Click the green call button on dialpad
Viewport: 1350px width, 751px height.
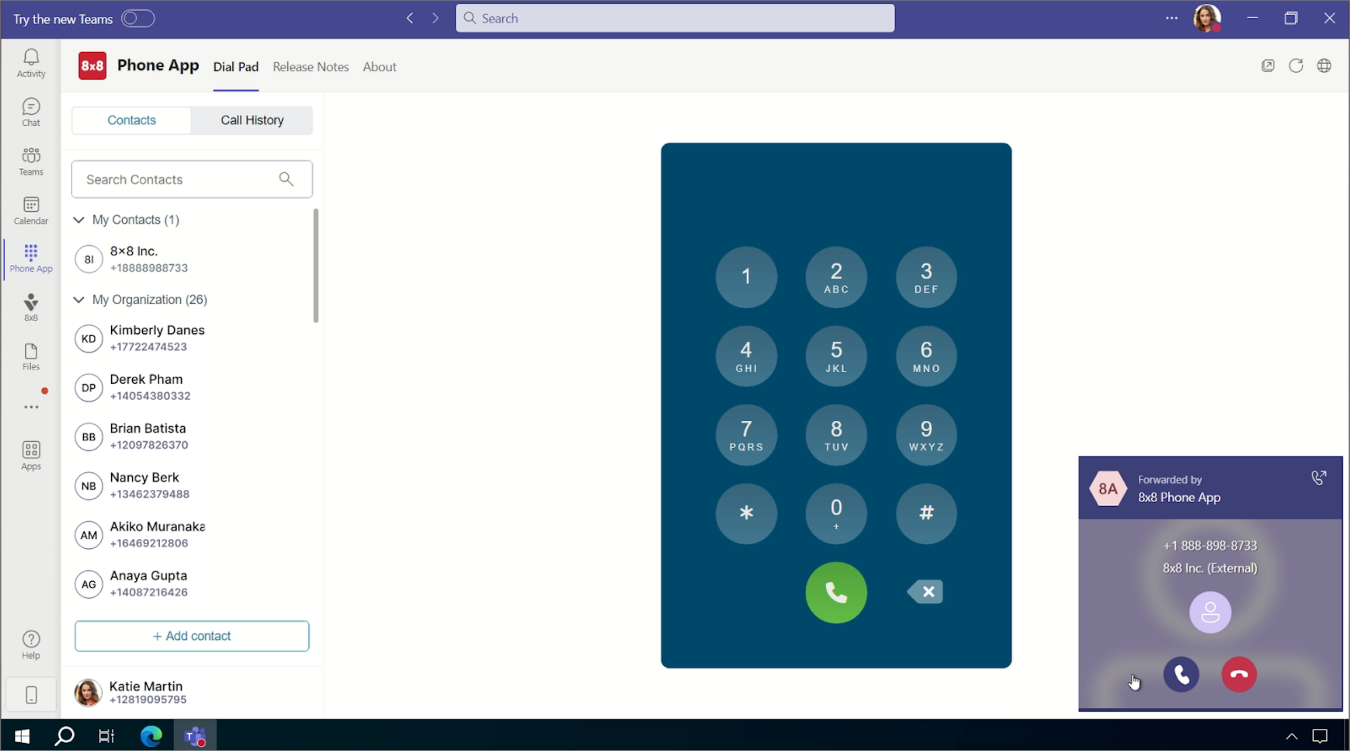(x=836, y=592)
